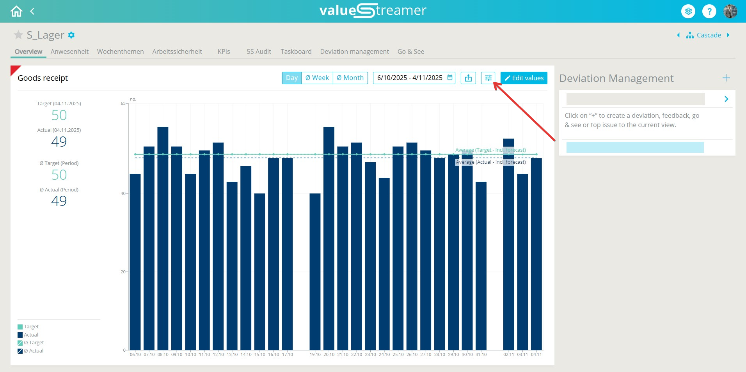The image size is (746, 372).
Task: Open chart filter settings icon
Action: pos(488,78)
